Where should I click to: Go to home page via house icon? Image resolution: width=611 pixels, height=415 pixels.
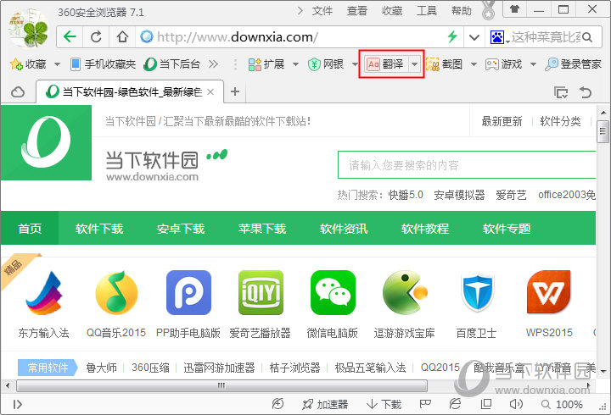pyautogui.click(x=122, y=37)
